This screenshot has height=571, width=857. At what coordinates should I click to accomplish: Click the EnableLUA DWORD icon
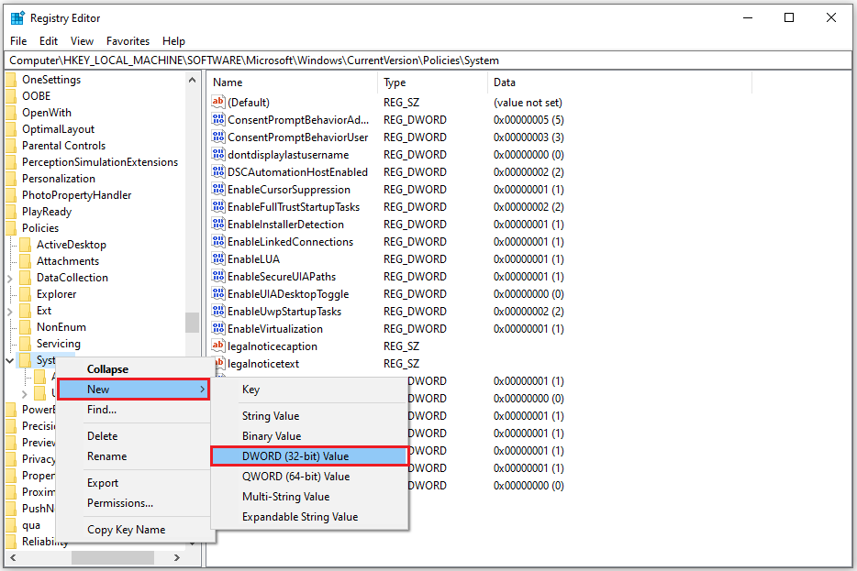click(x=218, y=259)
